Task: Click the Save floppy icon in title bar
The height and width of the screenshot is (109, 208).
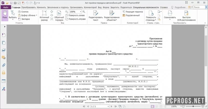Action: click(x=11, y=3)
